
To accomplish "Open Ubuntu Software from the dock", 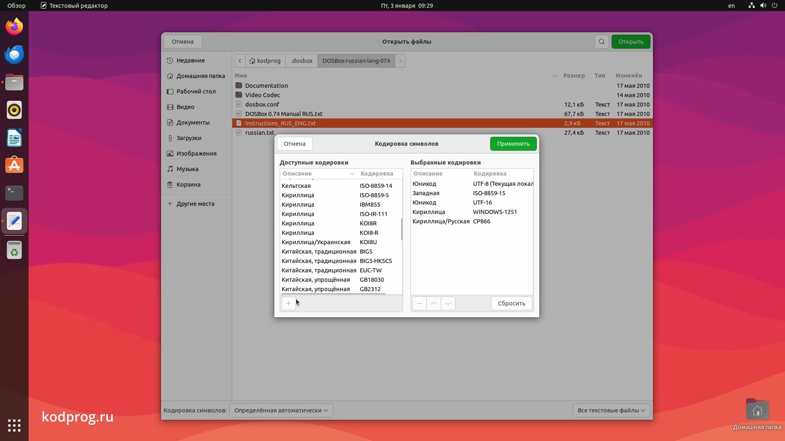I will (x=14, y=165).
